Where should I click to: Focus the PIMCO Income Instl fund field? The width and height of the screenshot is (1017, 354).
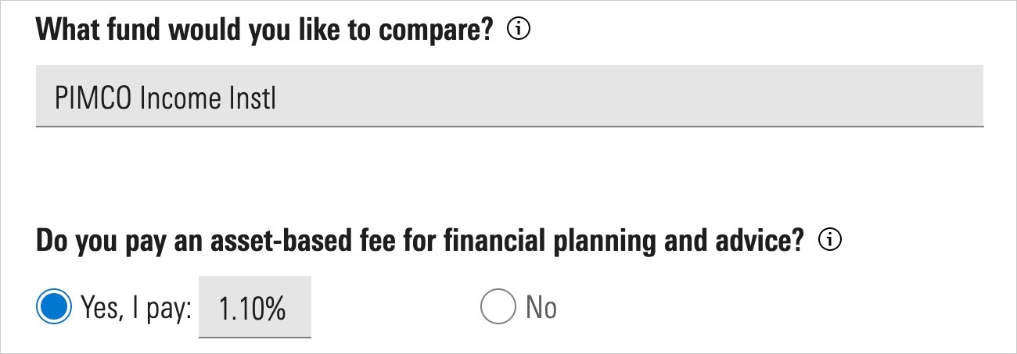[x=509, y=95]
